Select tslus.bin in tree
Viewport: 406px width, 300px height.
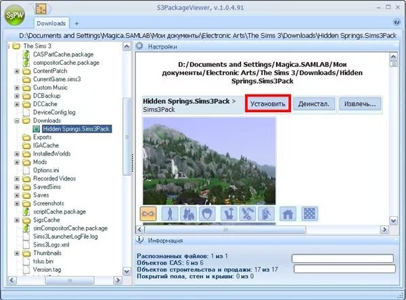[x=43, y=261]
